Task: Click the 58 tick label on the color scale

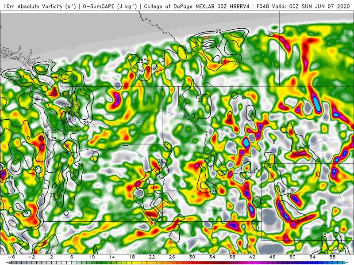Action: (333, 257)
